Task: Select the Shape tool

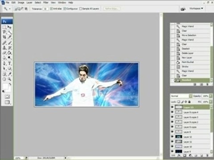Action: click(x=9, y=68)
